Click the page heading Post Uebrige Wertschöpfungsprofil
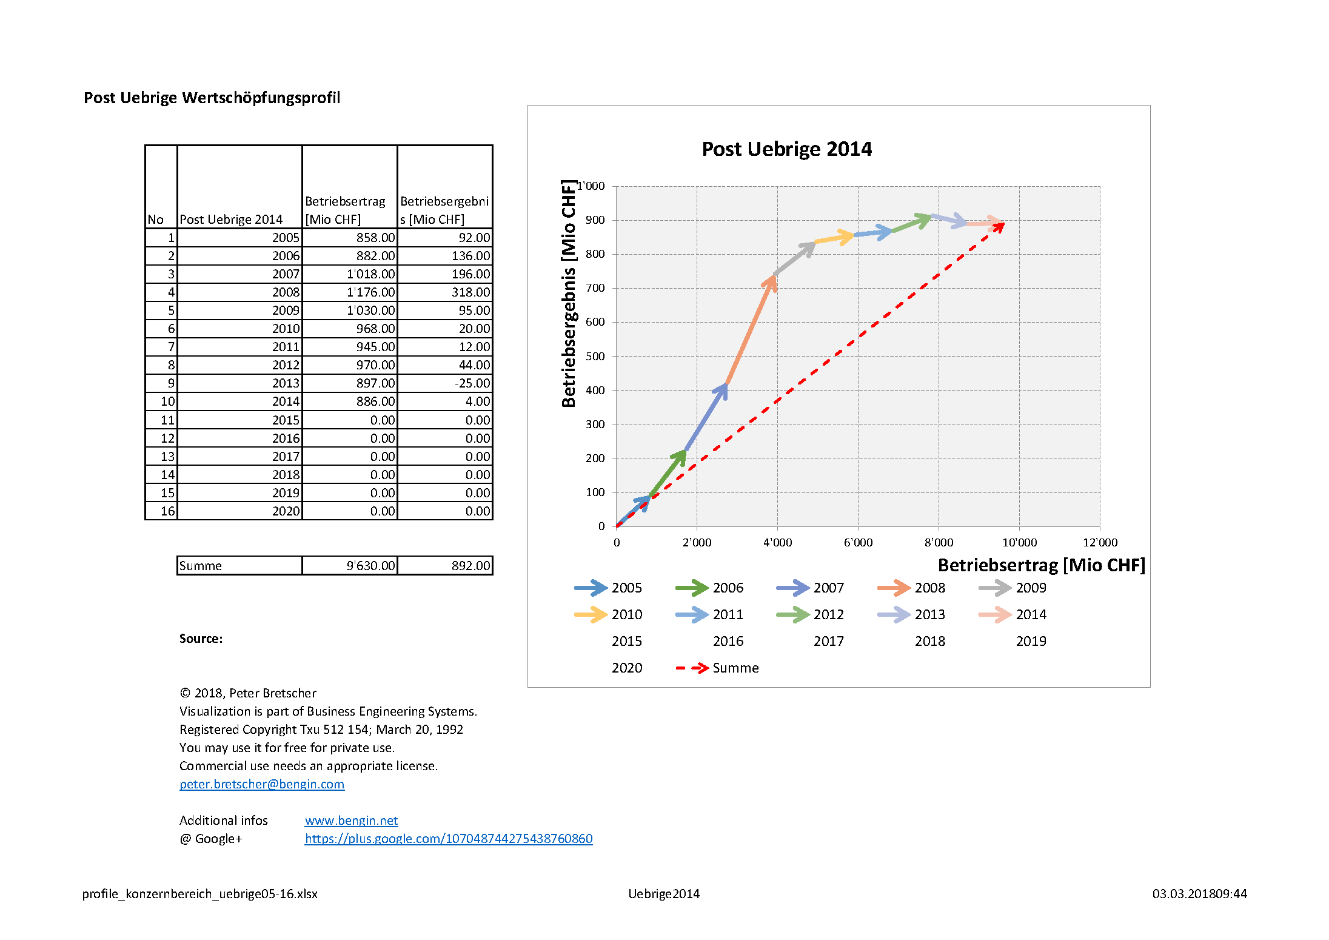Image resolution: width=1329 pixels, height=940 pixels. coord(212,98)
